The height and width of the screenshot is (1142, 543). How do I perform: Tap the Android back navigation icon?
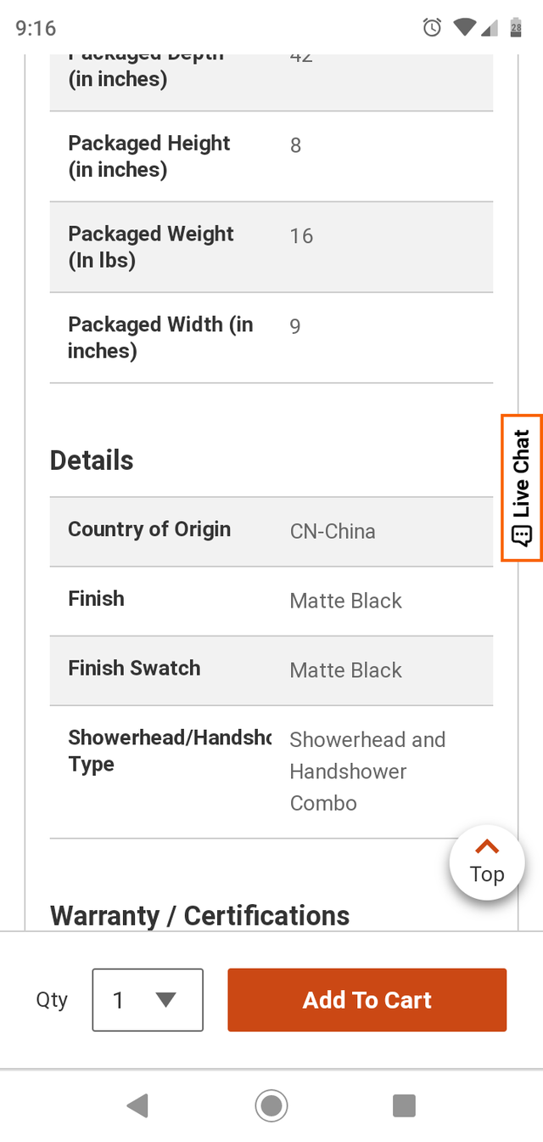pos(137,1105)
